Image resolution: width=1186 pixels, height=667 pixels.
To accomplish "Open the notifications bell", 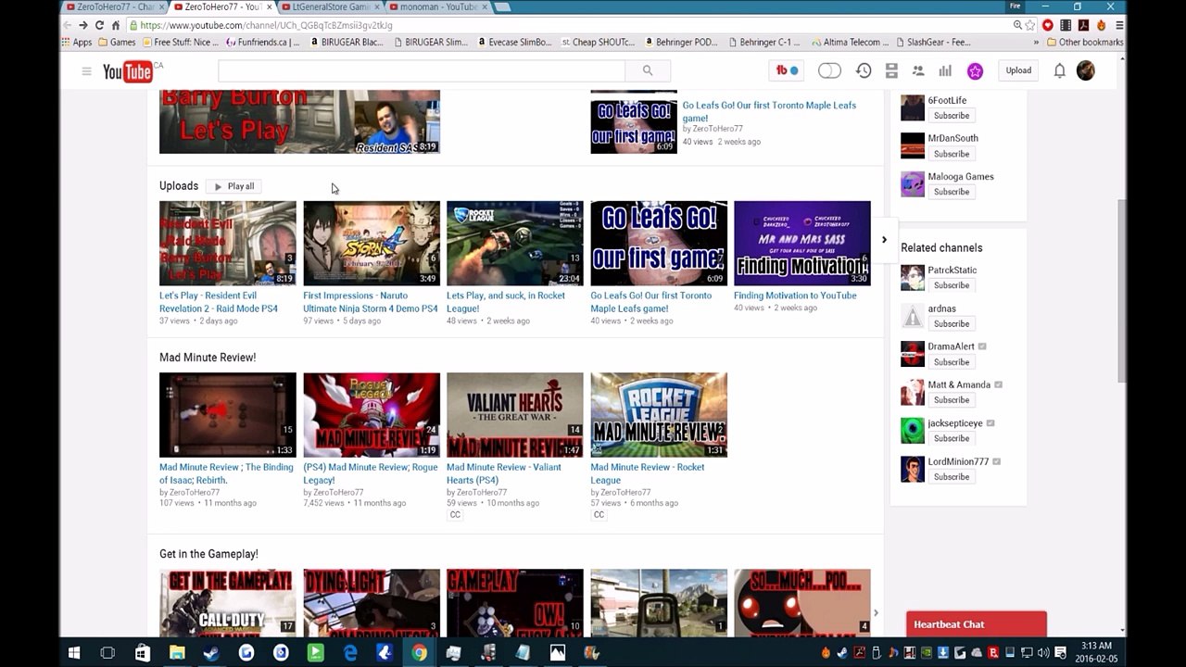I will (x=1059, y=71).
